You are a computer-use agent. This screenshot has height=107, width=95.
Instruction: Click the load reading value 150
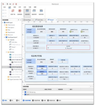click(64, 79)
